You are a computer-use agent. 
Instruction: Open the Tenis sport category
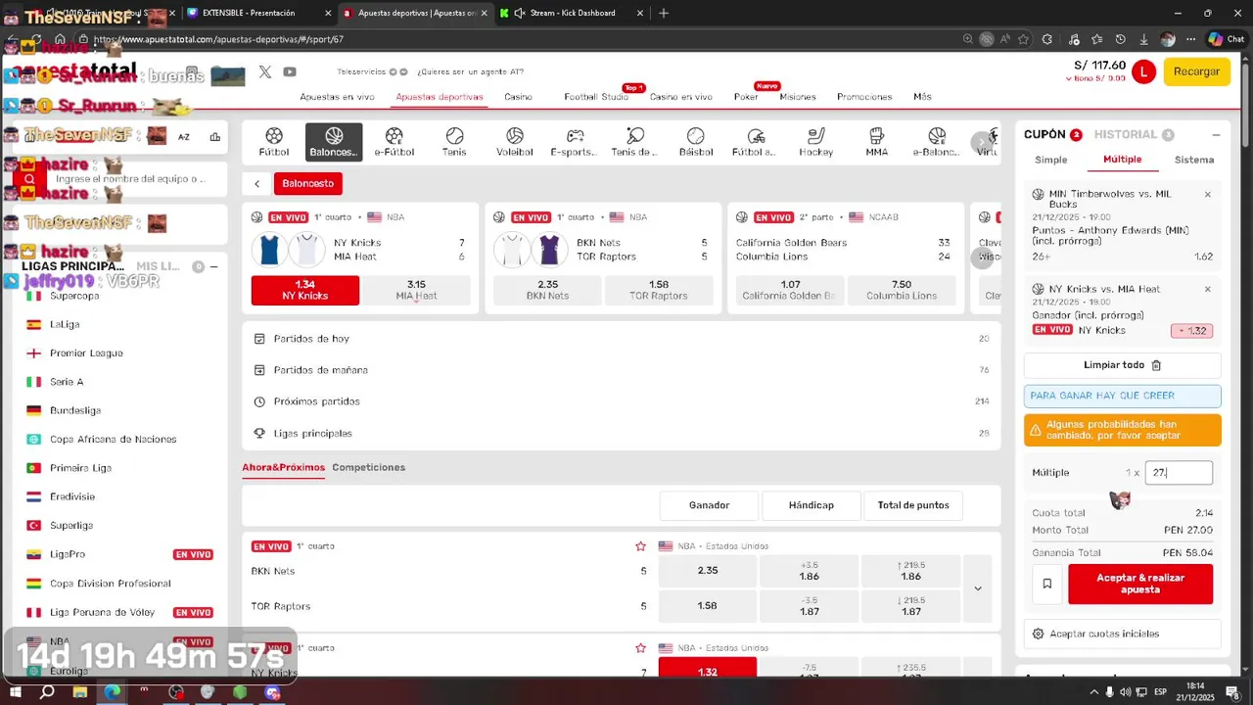pyautogui.click(x=454, y=142)
